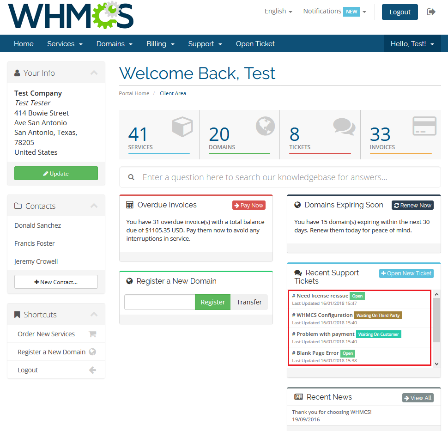448x431 pixels.
Task: Click the shopping cart icon for Order New Services
Action: (92, 334)
